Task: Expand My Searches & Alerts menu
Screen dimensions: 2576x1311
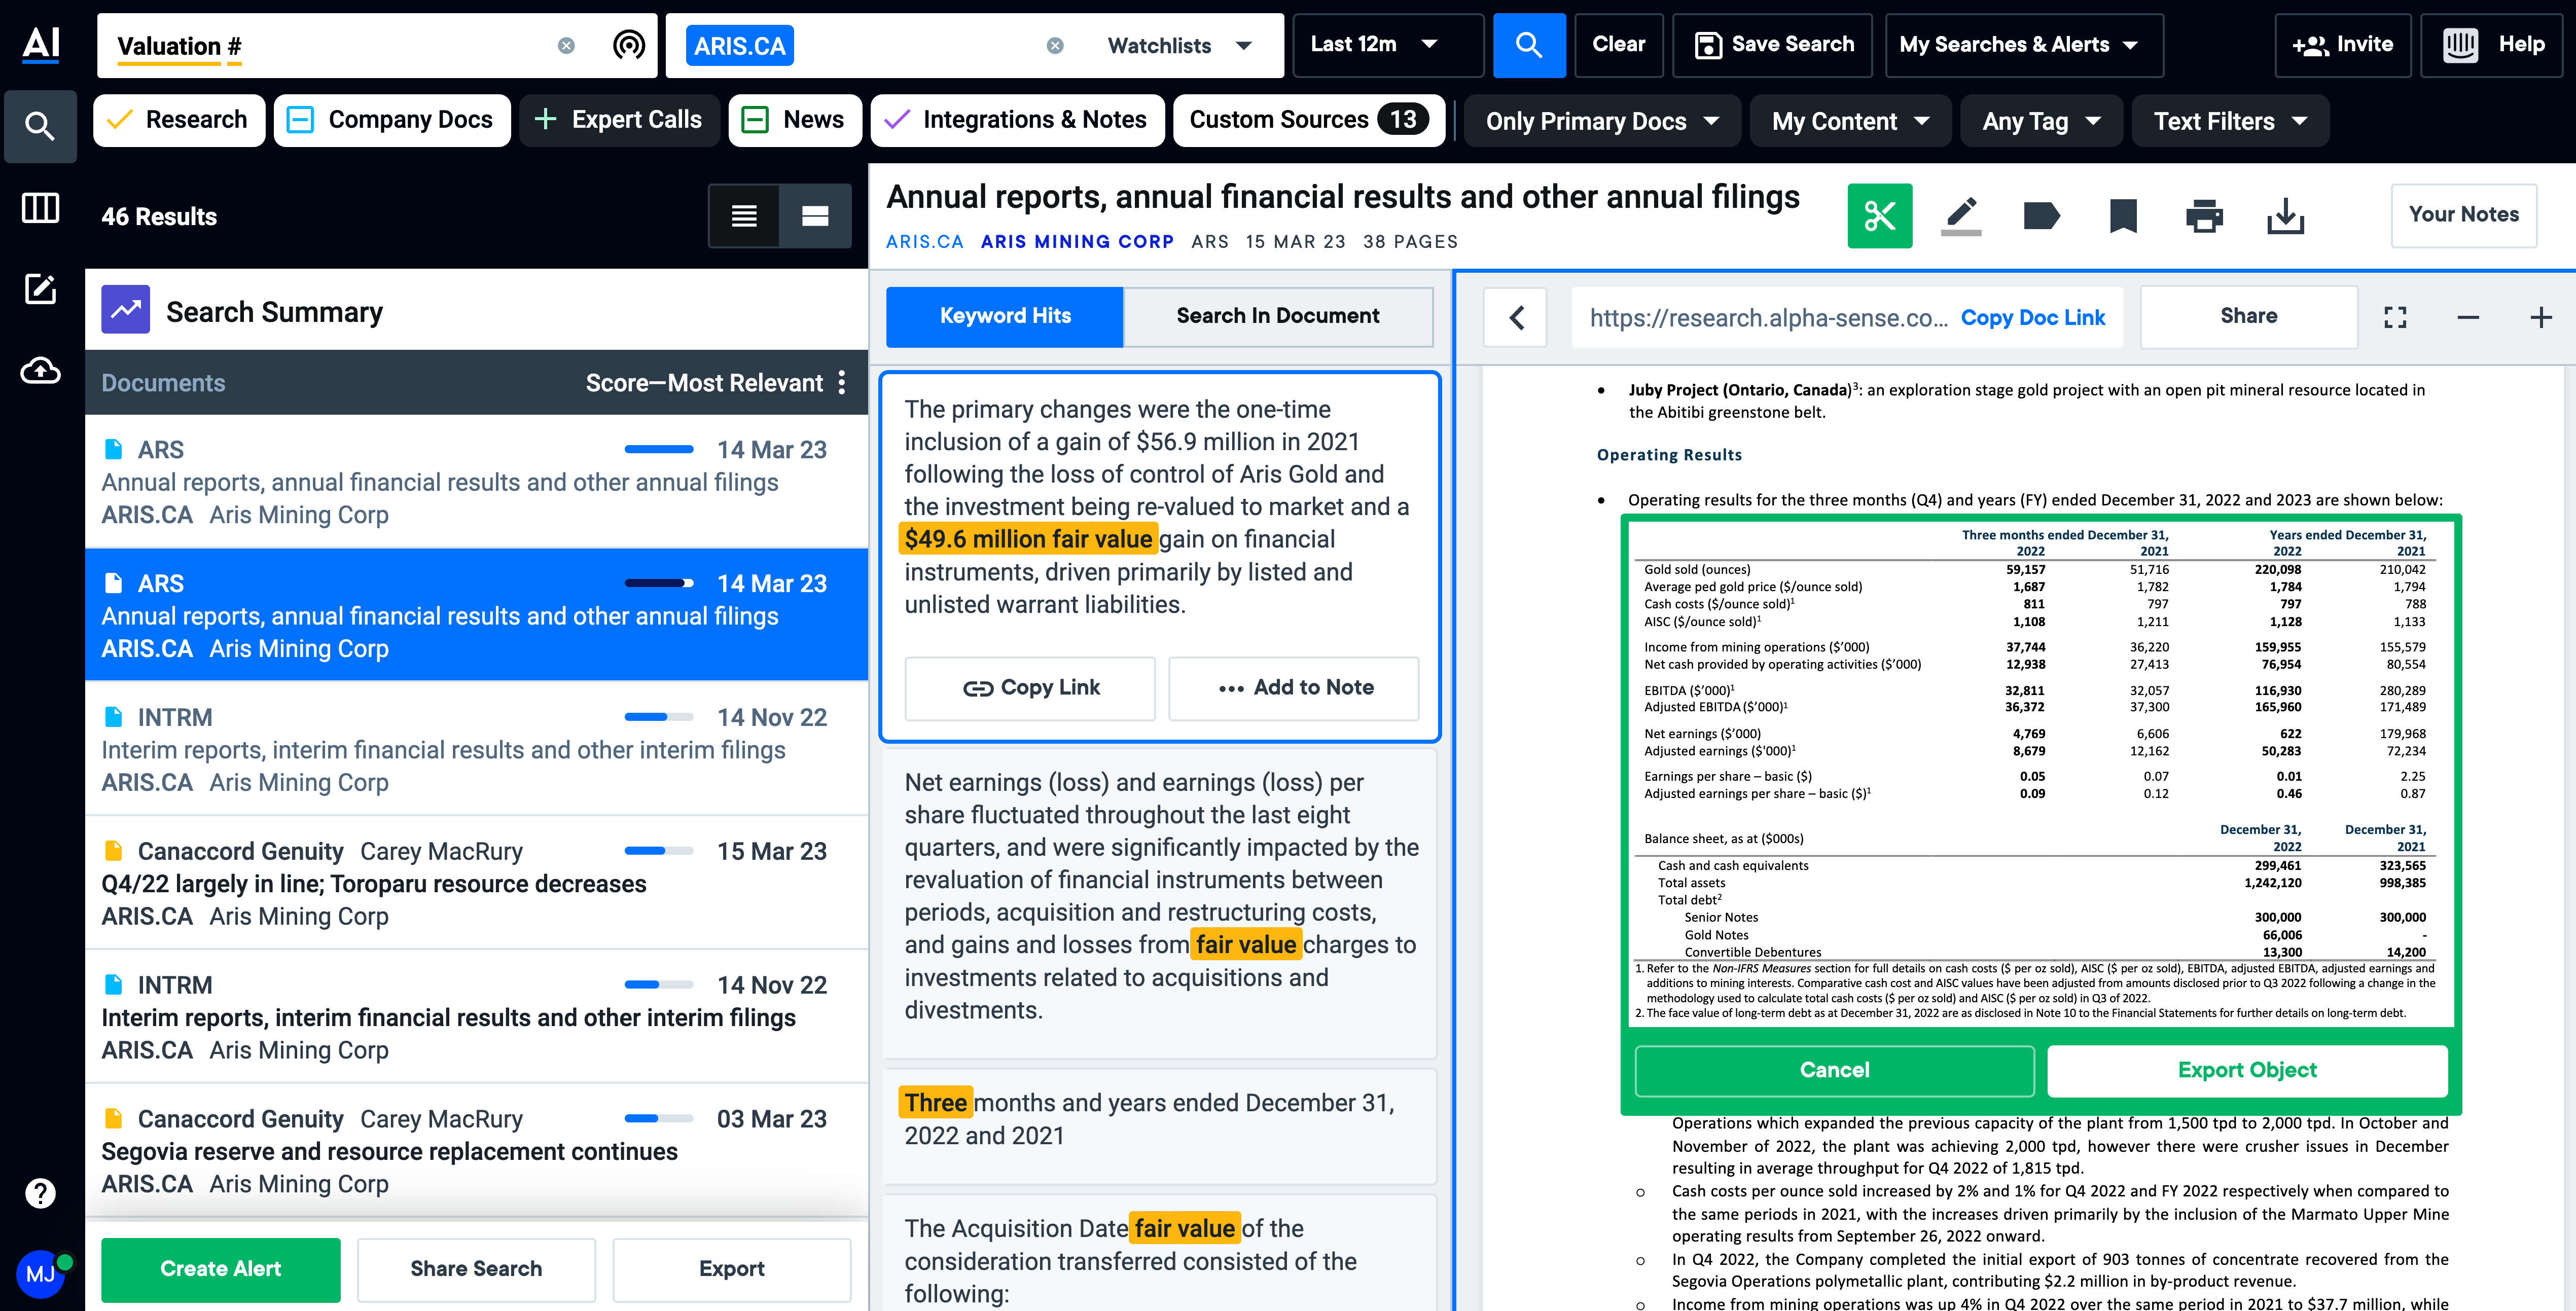Action: [x=2023, y=45]
